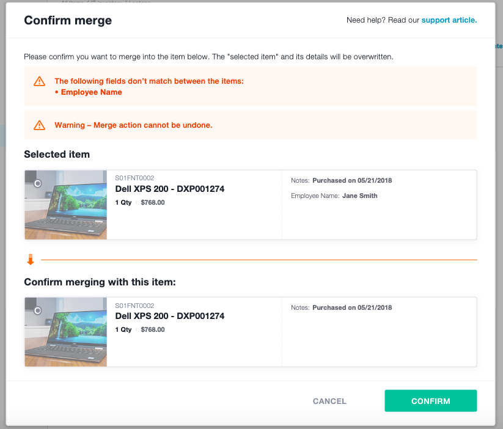
Task: Click 'The following fields don't match' warning text
Action: pos(149,81)
